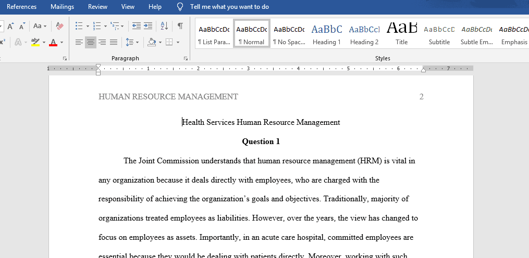Open the References tab
This screenshot has width=529, height=258.
[21, 7]
